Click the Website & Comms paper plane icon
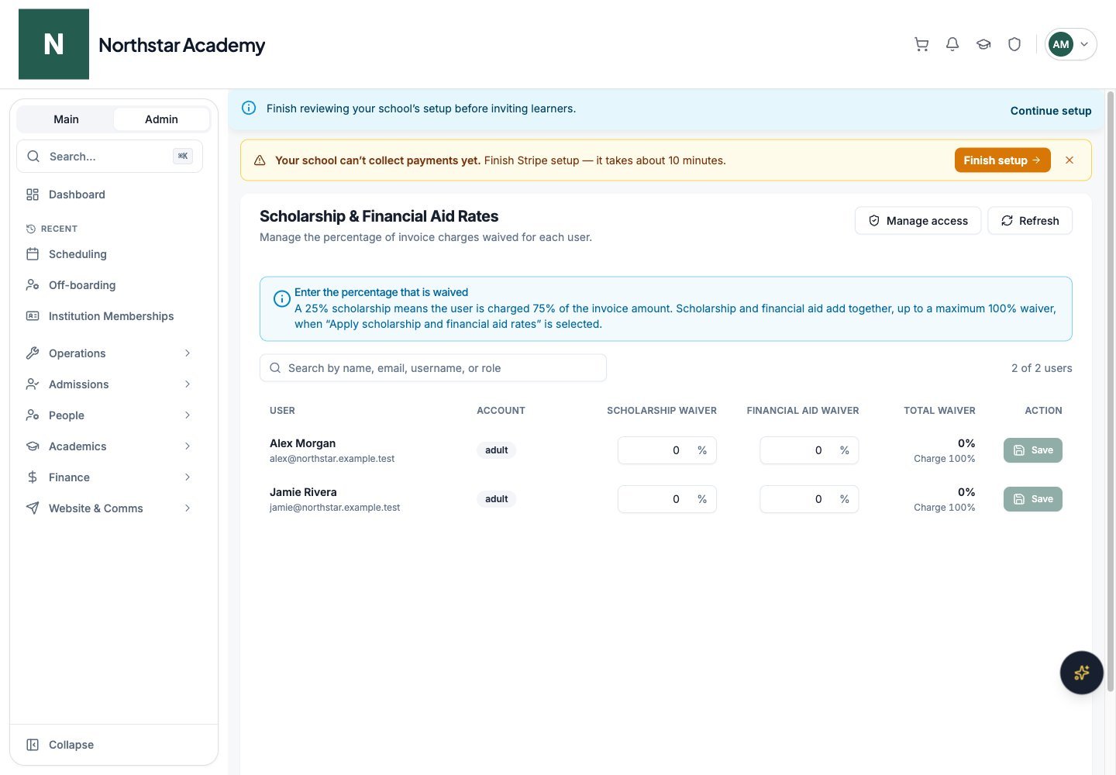Screen dimensions: 1116x775 click(x=33, y=508)
